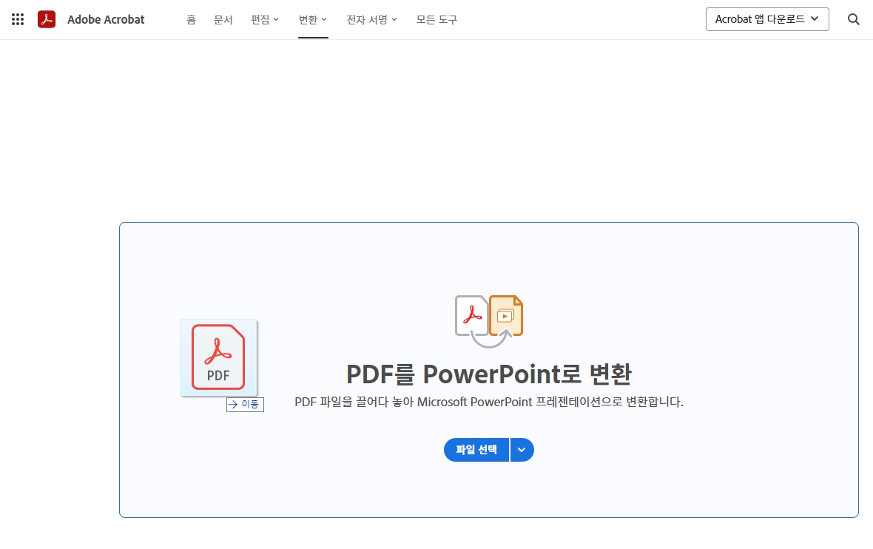
Task: Click the Adobe Acrobat title text
Action: point(106,19)
